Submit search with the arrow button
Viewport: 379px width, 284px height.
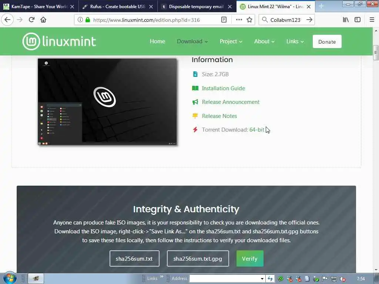point(309,20)
